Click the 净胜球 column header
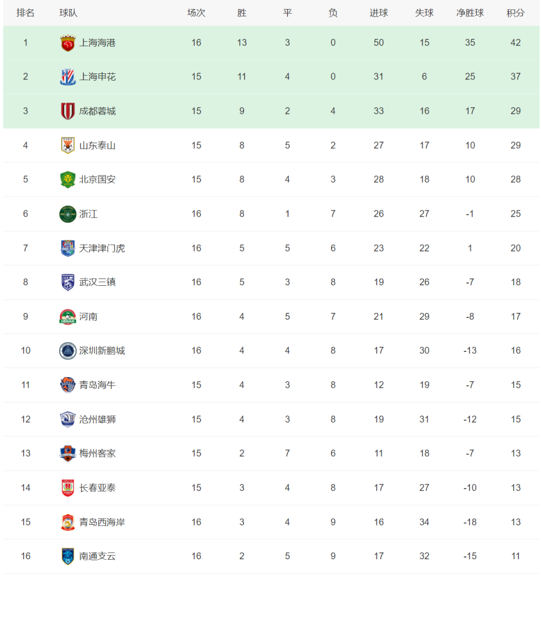 point(470,13)
